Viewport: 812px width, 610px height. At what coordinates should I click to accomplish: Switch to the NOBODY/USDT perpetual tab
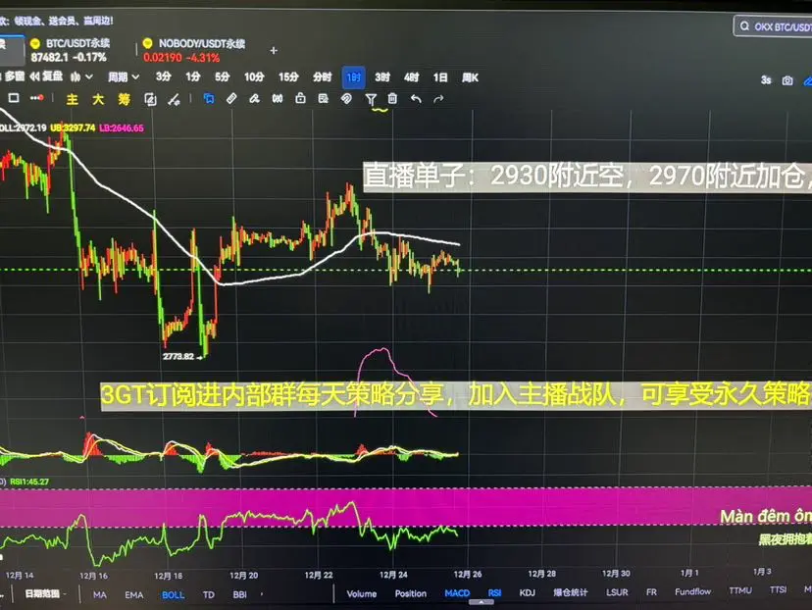click(x=194, y=50)
